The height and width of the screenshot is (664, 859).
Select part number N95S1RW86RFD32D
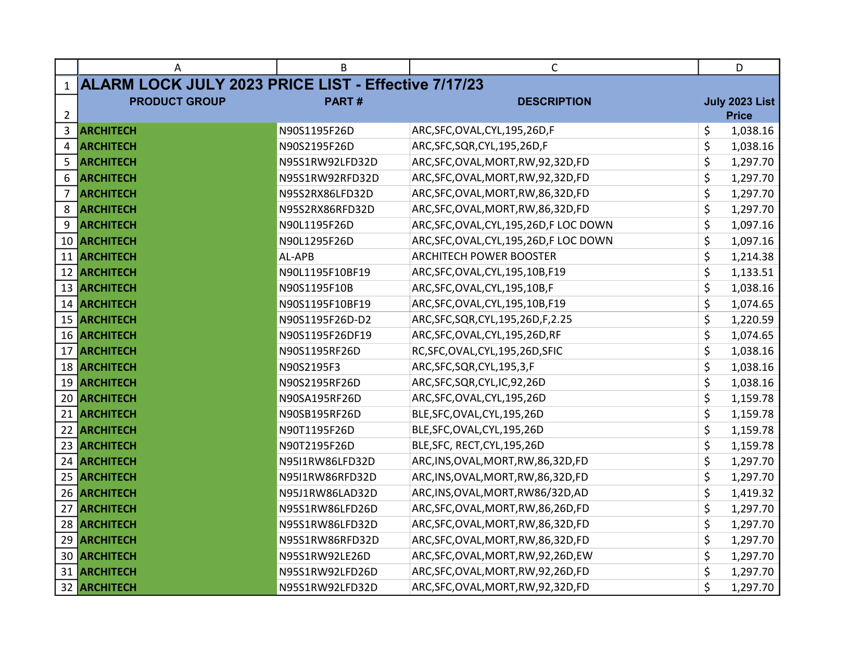(x=343, y=540)
